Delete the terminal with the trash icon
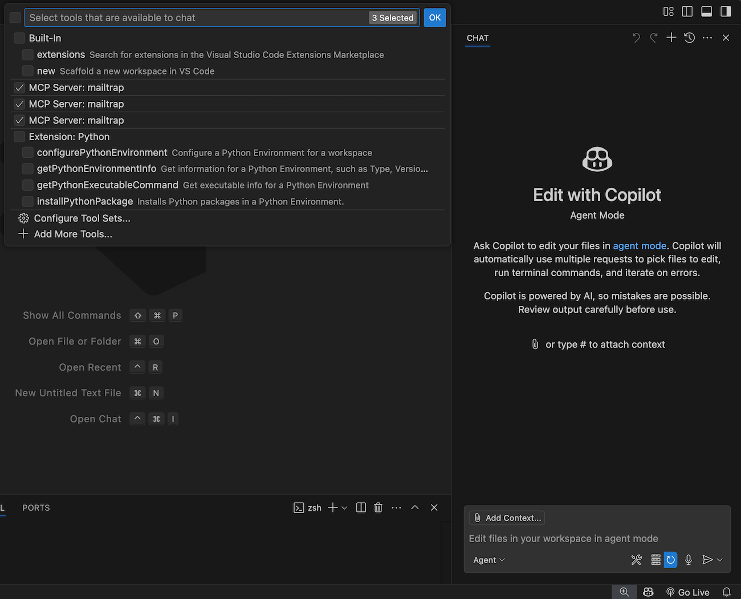Image resolution: width=741 pixels, height=599 pixels. click(378, 507)
